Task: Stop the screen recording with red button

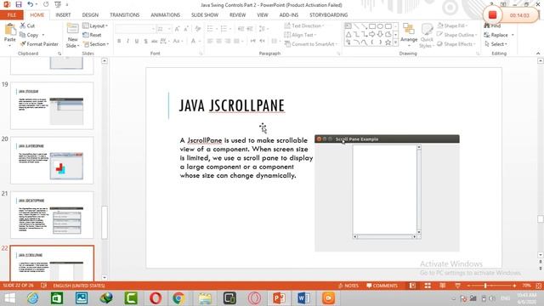Action: 492,15
